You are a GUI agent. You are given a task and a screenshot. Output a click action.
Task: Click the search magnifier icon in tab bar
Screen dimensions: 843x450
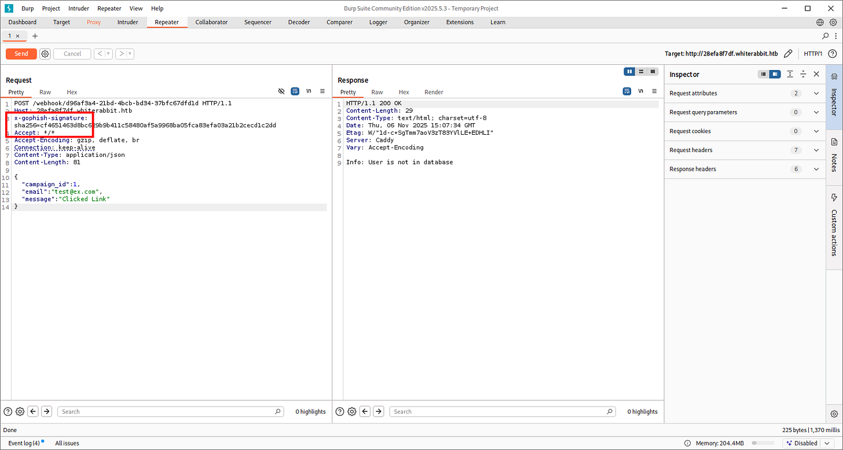[x=826, y=36]
